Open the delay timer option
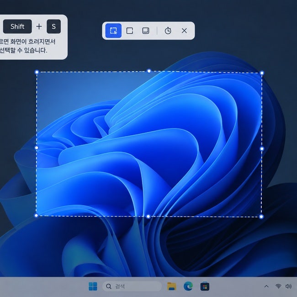 point(168,31)
